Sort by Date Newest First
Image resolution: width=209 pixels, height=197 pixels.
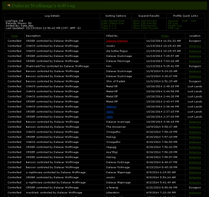point(113,21)
